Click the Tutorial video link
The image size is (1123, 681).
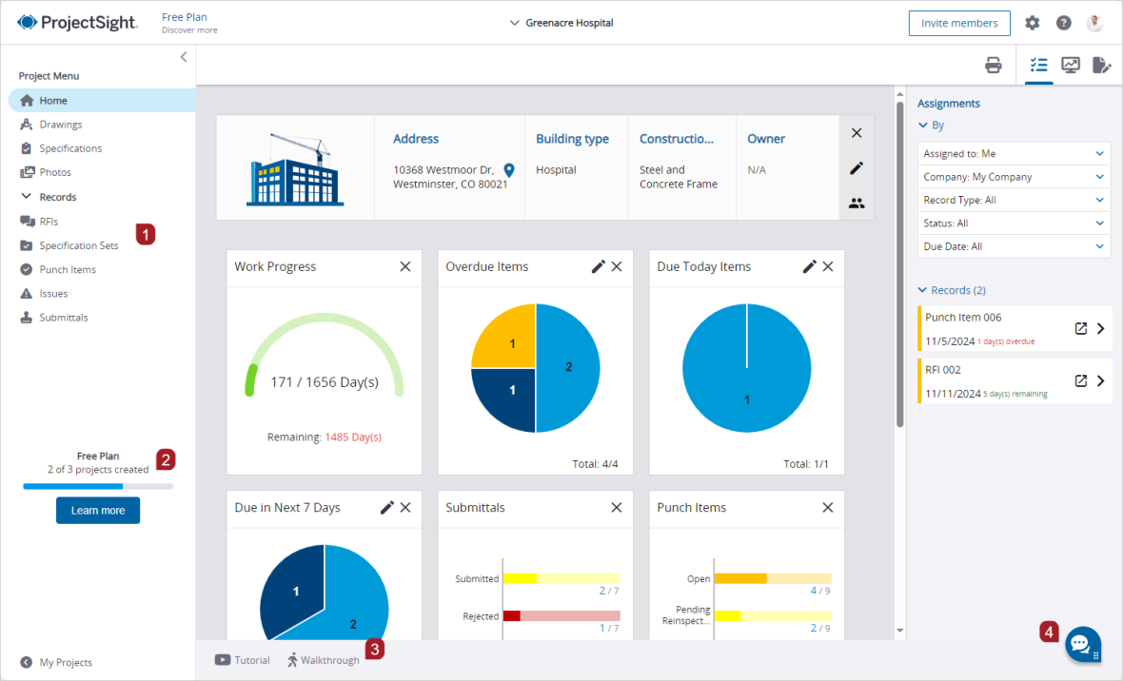242,660
